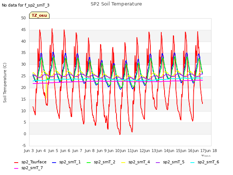The height and width of the screenshot is (175, 233).
Task: Click the Jun 3 x-axis tick label
Action: click(x=29, y=151)
